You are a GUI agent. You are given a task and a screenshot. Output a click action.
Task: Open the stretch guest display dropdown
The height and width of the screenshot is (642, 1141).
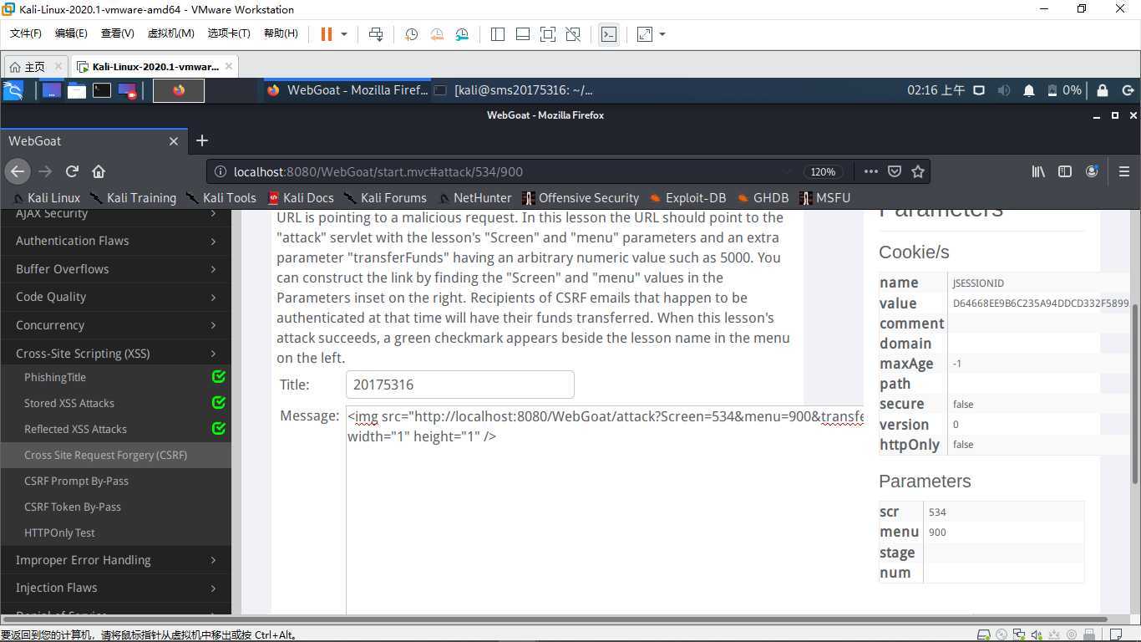[x=662, y=34]
